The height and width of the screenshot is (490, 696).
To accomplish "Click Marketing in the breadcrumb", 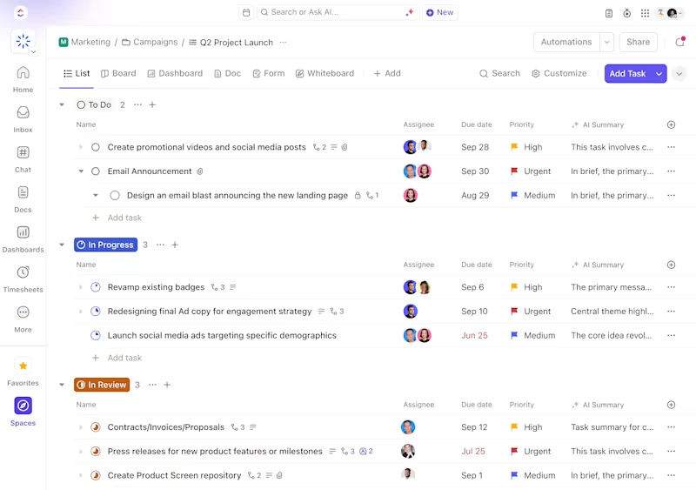I will [x=84, y=42].
